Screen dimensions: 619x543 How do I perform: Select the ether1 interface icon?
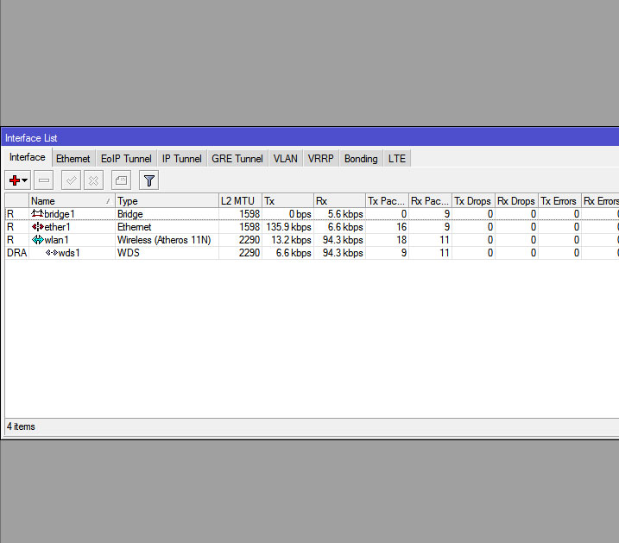pyautogui.click(x=37, y=227)
